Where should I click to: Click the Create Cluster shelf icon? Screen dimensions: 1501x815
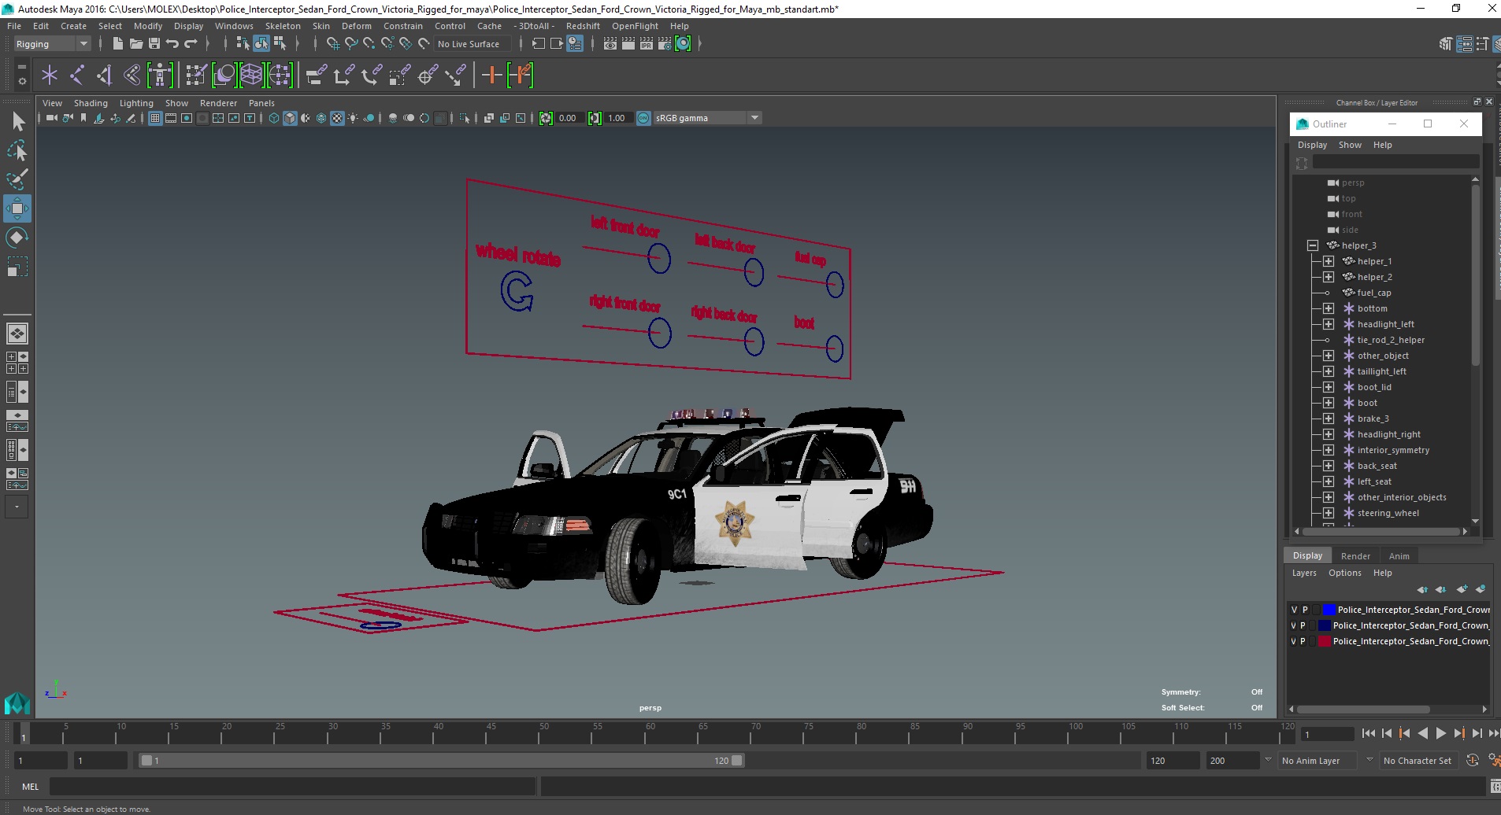[x=280, y=76]
